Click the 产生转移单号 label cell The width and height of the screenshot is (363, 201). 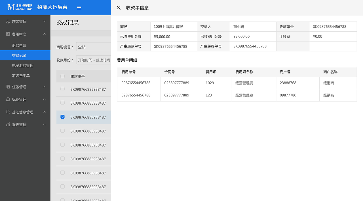[214, 46]
